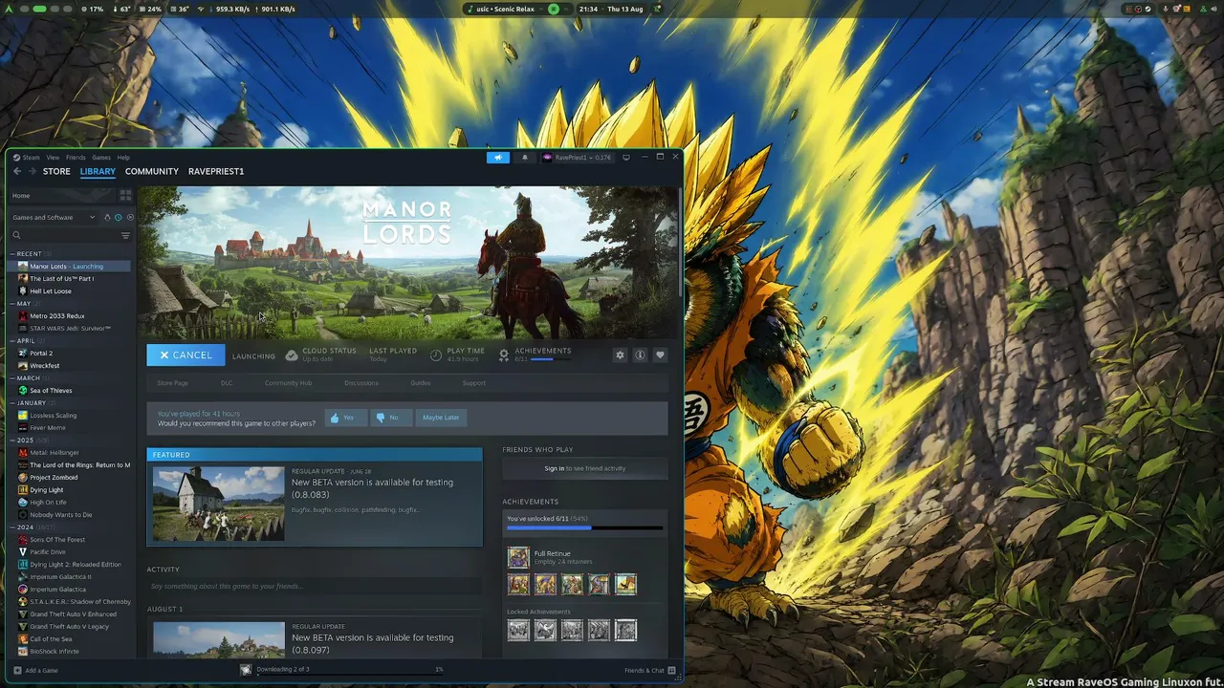Screen dimensions: 1224x688
Task: Toggle the Linux-compatible games filter
Action: click(x=106, y=217)
